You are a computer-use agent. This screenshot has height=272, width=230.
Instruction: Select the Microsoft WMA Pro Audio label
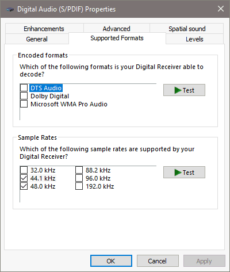[x=69, y=104]
